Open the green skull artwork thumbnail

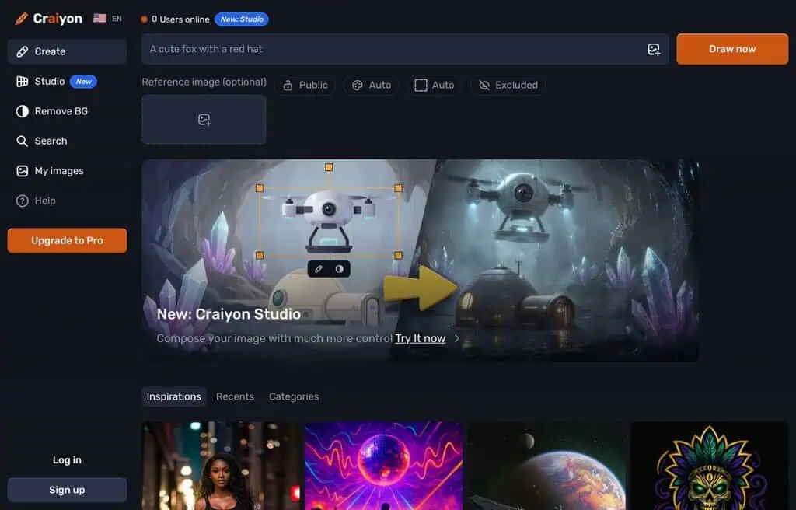[709, 466]
